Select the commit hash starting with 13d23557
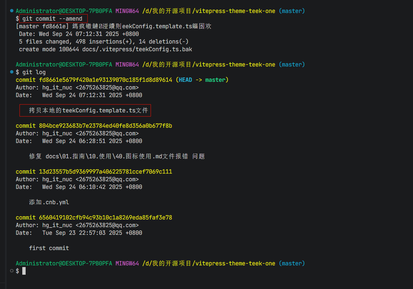 coord(105,172)
